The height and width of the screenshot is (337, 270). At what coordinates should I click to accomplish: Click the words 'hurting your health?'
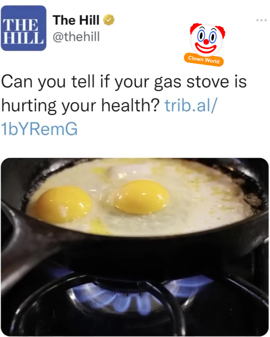point(80,106)
